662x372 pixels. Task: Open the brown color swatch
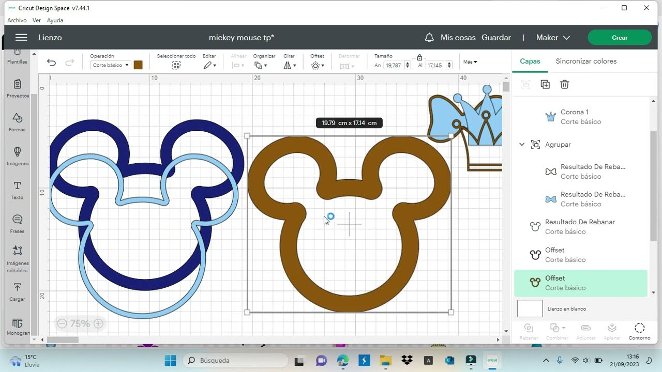(x=138, y=65)
